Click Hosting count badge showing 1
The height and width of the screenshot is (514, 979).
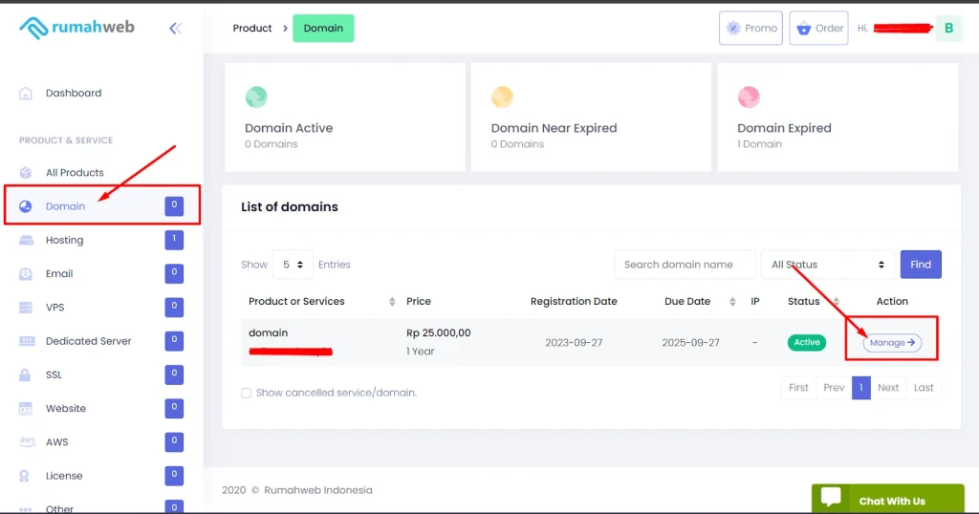174,240
